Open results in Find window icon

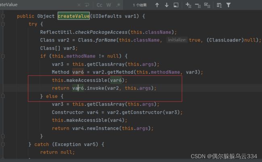click(x=176, y=5)
